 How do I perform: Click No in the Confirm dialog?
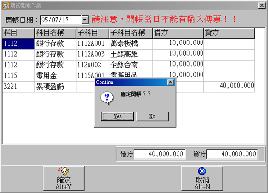coord(153,116)
